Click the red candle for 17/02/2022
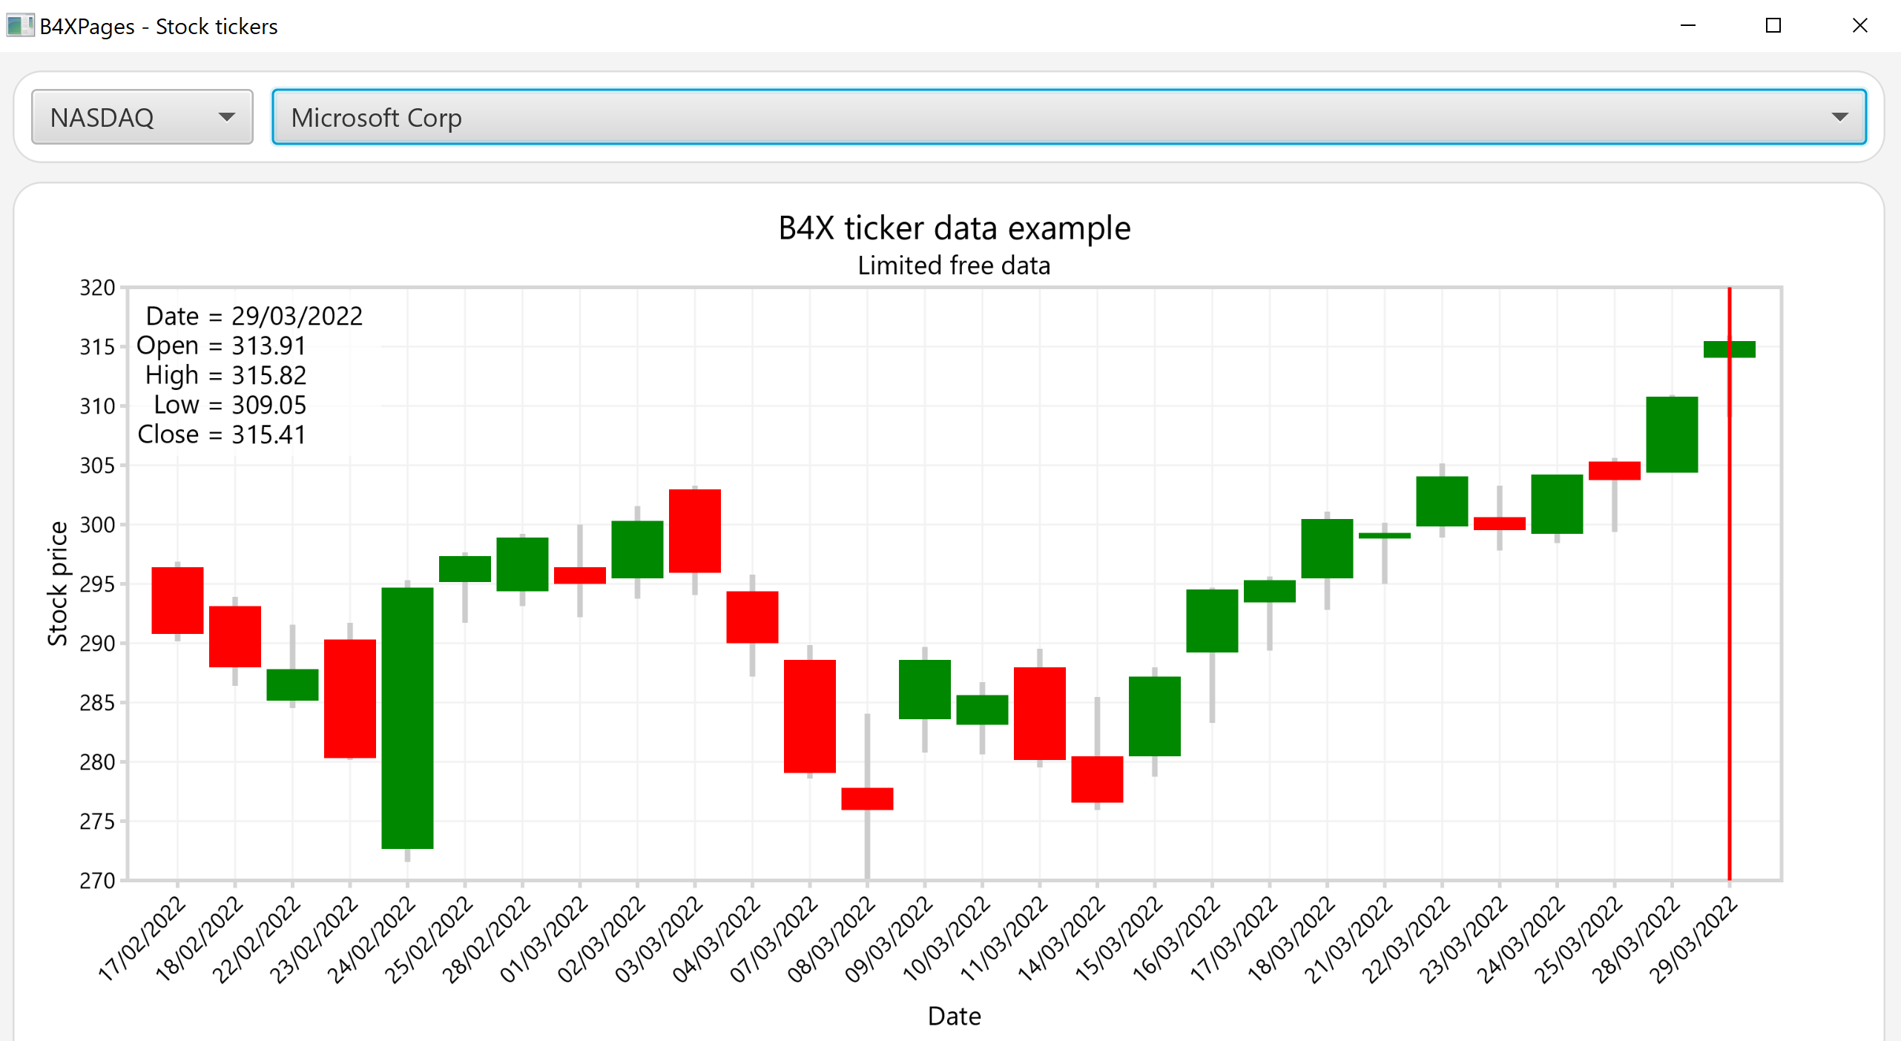The width and height of the screenshot is (1901, 1041). coord(177,600)
